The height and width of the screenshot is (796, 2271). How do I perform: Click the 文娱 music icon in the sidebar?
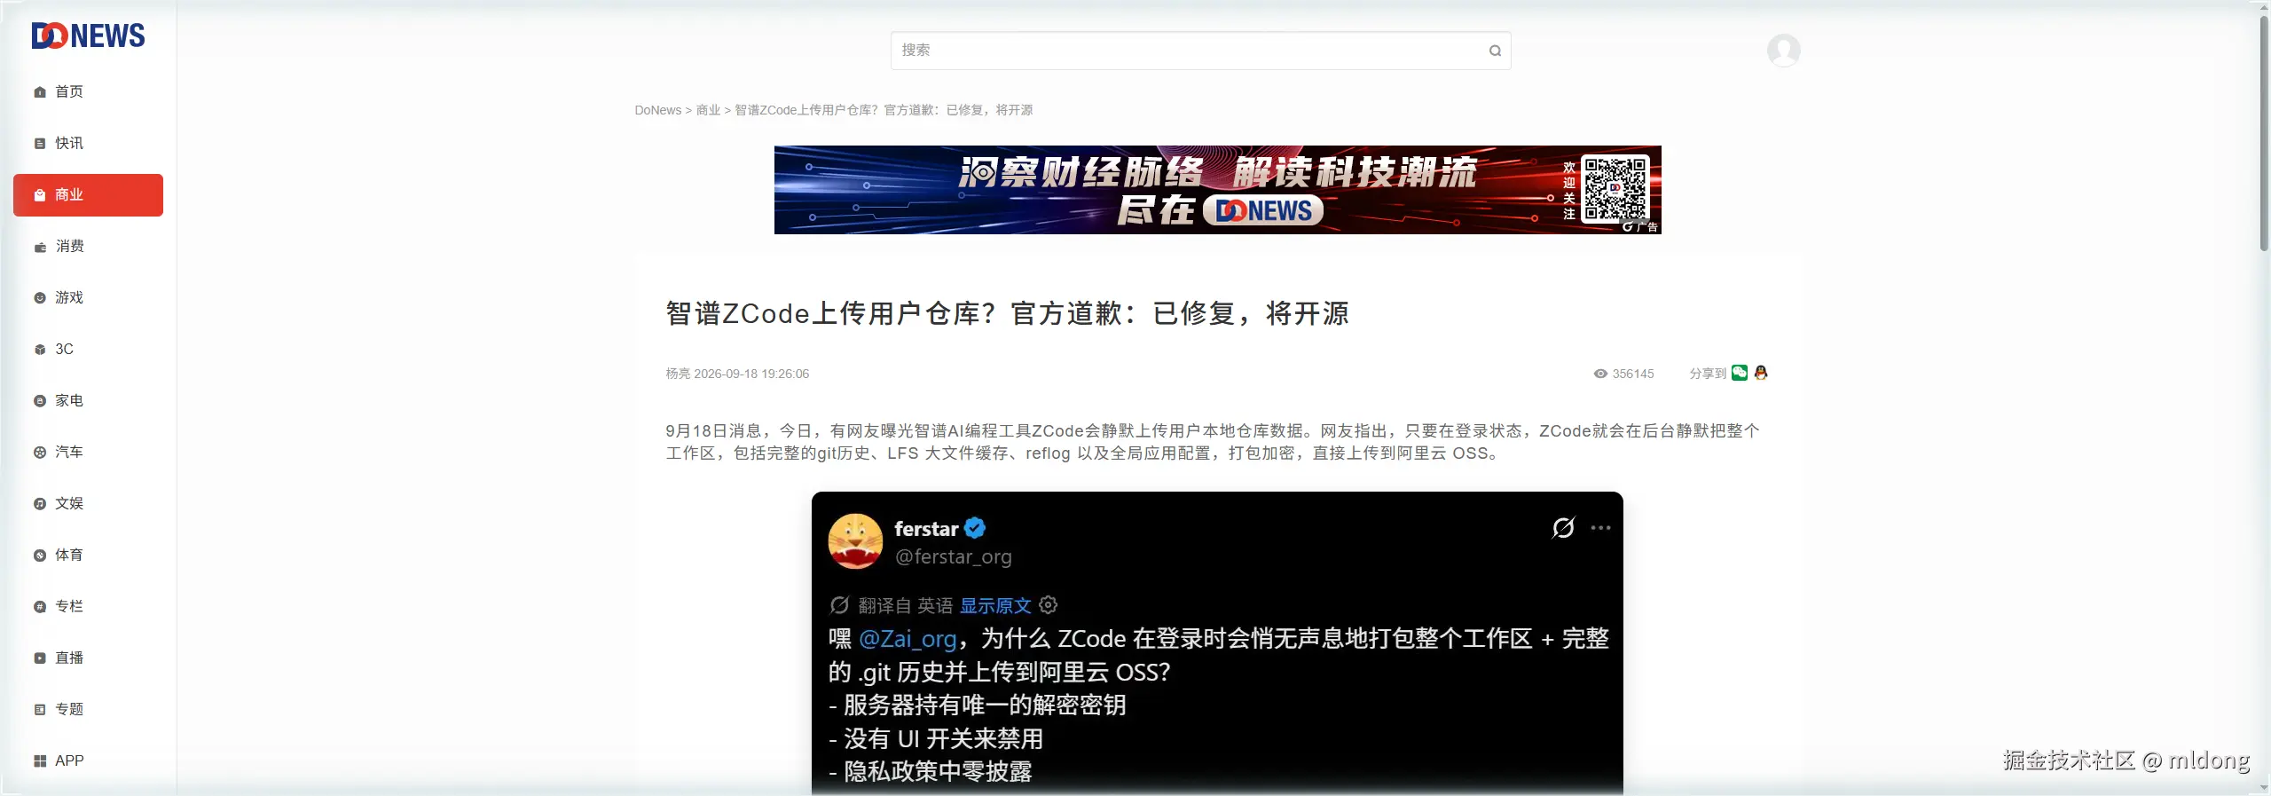tap(40, 504)
